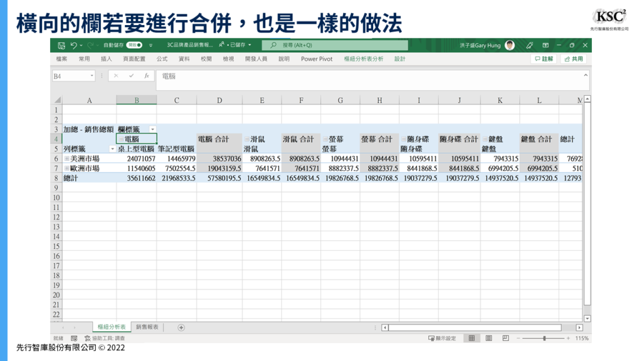The width and height of the screenshot is (642, 361).
Task: Expand the formula bar with the chevron
Action: click(586, 75)
